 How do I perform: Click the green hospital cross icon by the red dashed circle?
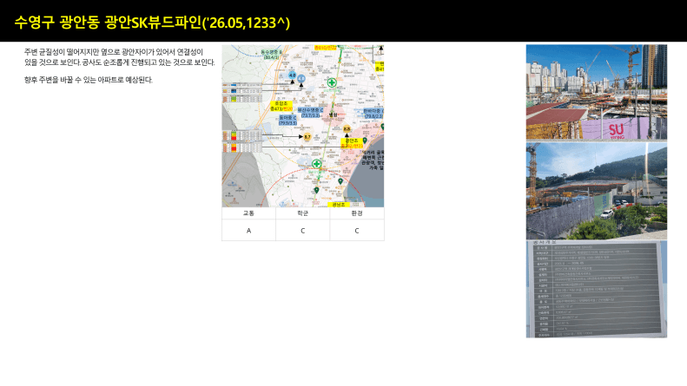coord(316,164)
